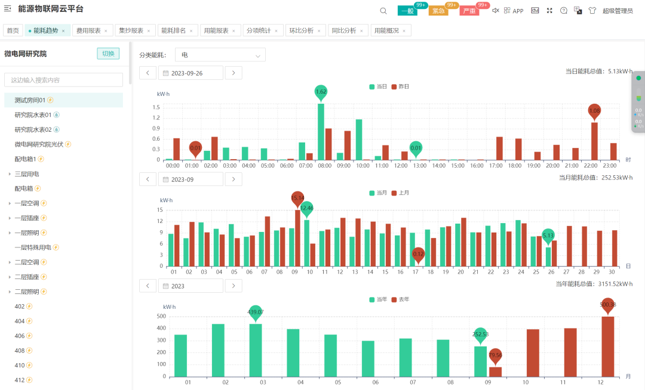Open the 严重 alarm badge
Screen dimensions: 645x390
tap(469, 11)
